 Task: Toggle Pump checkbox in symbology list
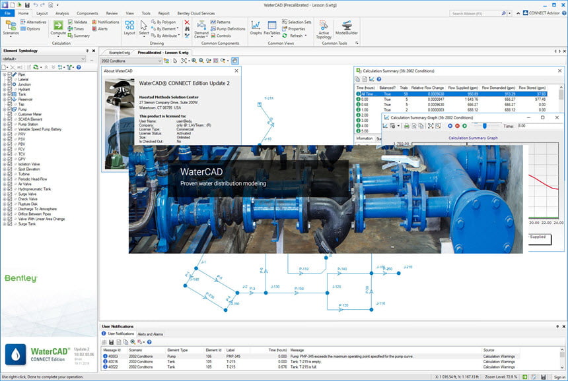tap(10, 109)
